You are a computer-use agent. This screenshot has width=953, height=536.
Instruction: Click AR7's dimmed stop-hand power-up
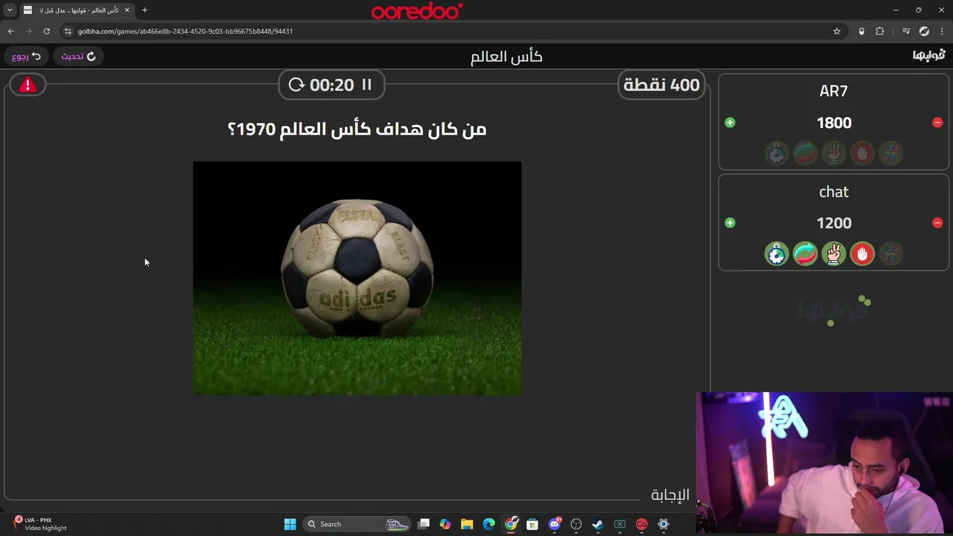point(862,153)
